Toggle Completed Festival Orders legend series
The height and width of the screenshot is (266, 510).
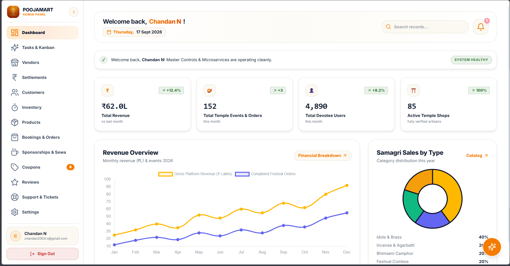tap(265, 174)
